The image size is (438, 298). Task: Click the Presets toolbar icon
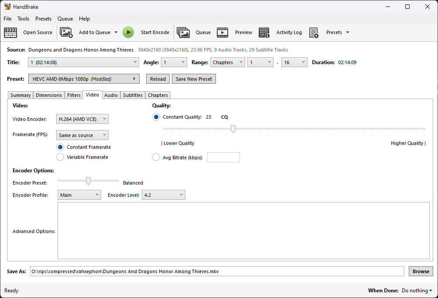pos(314,32)
